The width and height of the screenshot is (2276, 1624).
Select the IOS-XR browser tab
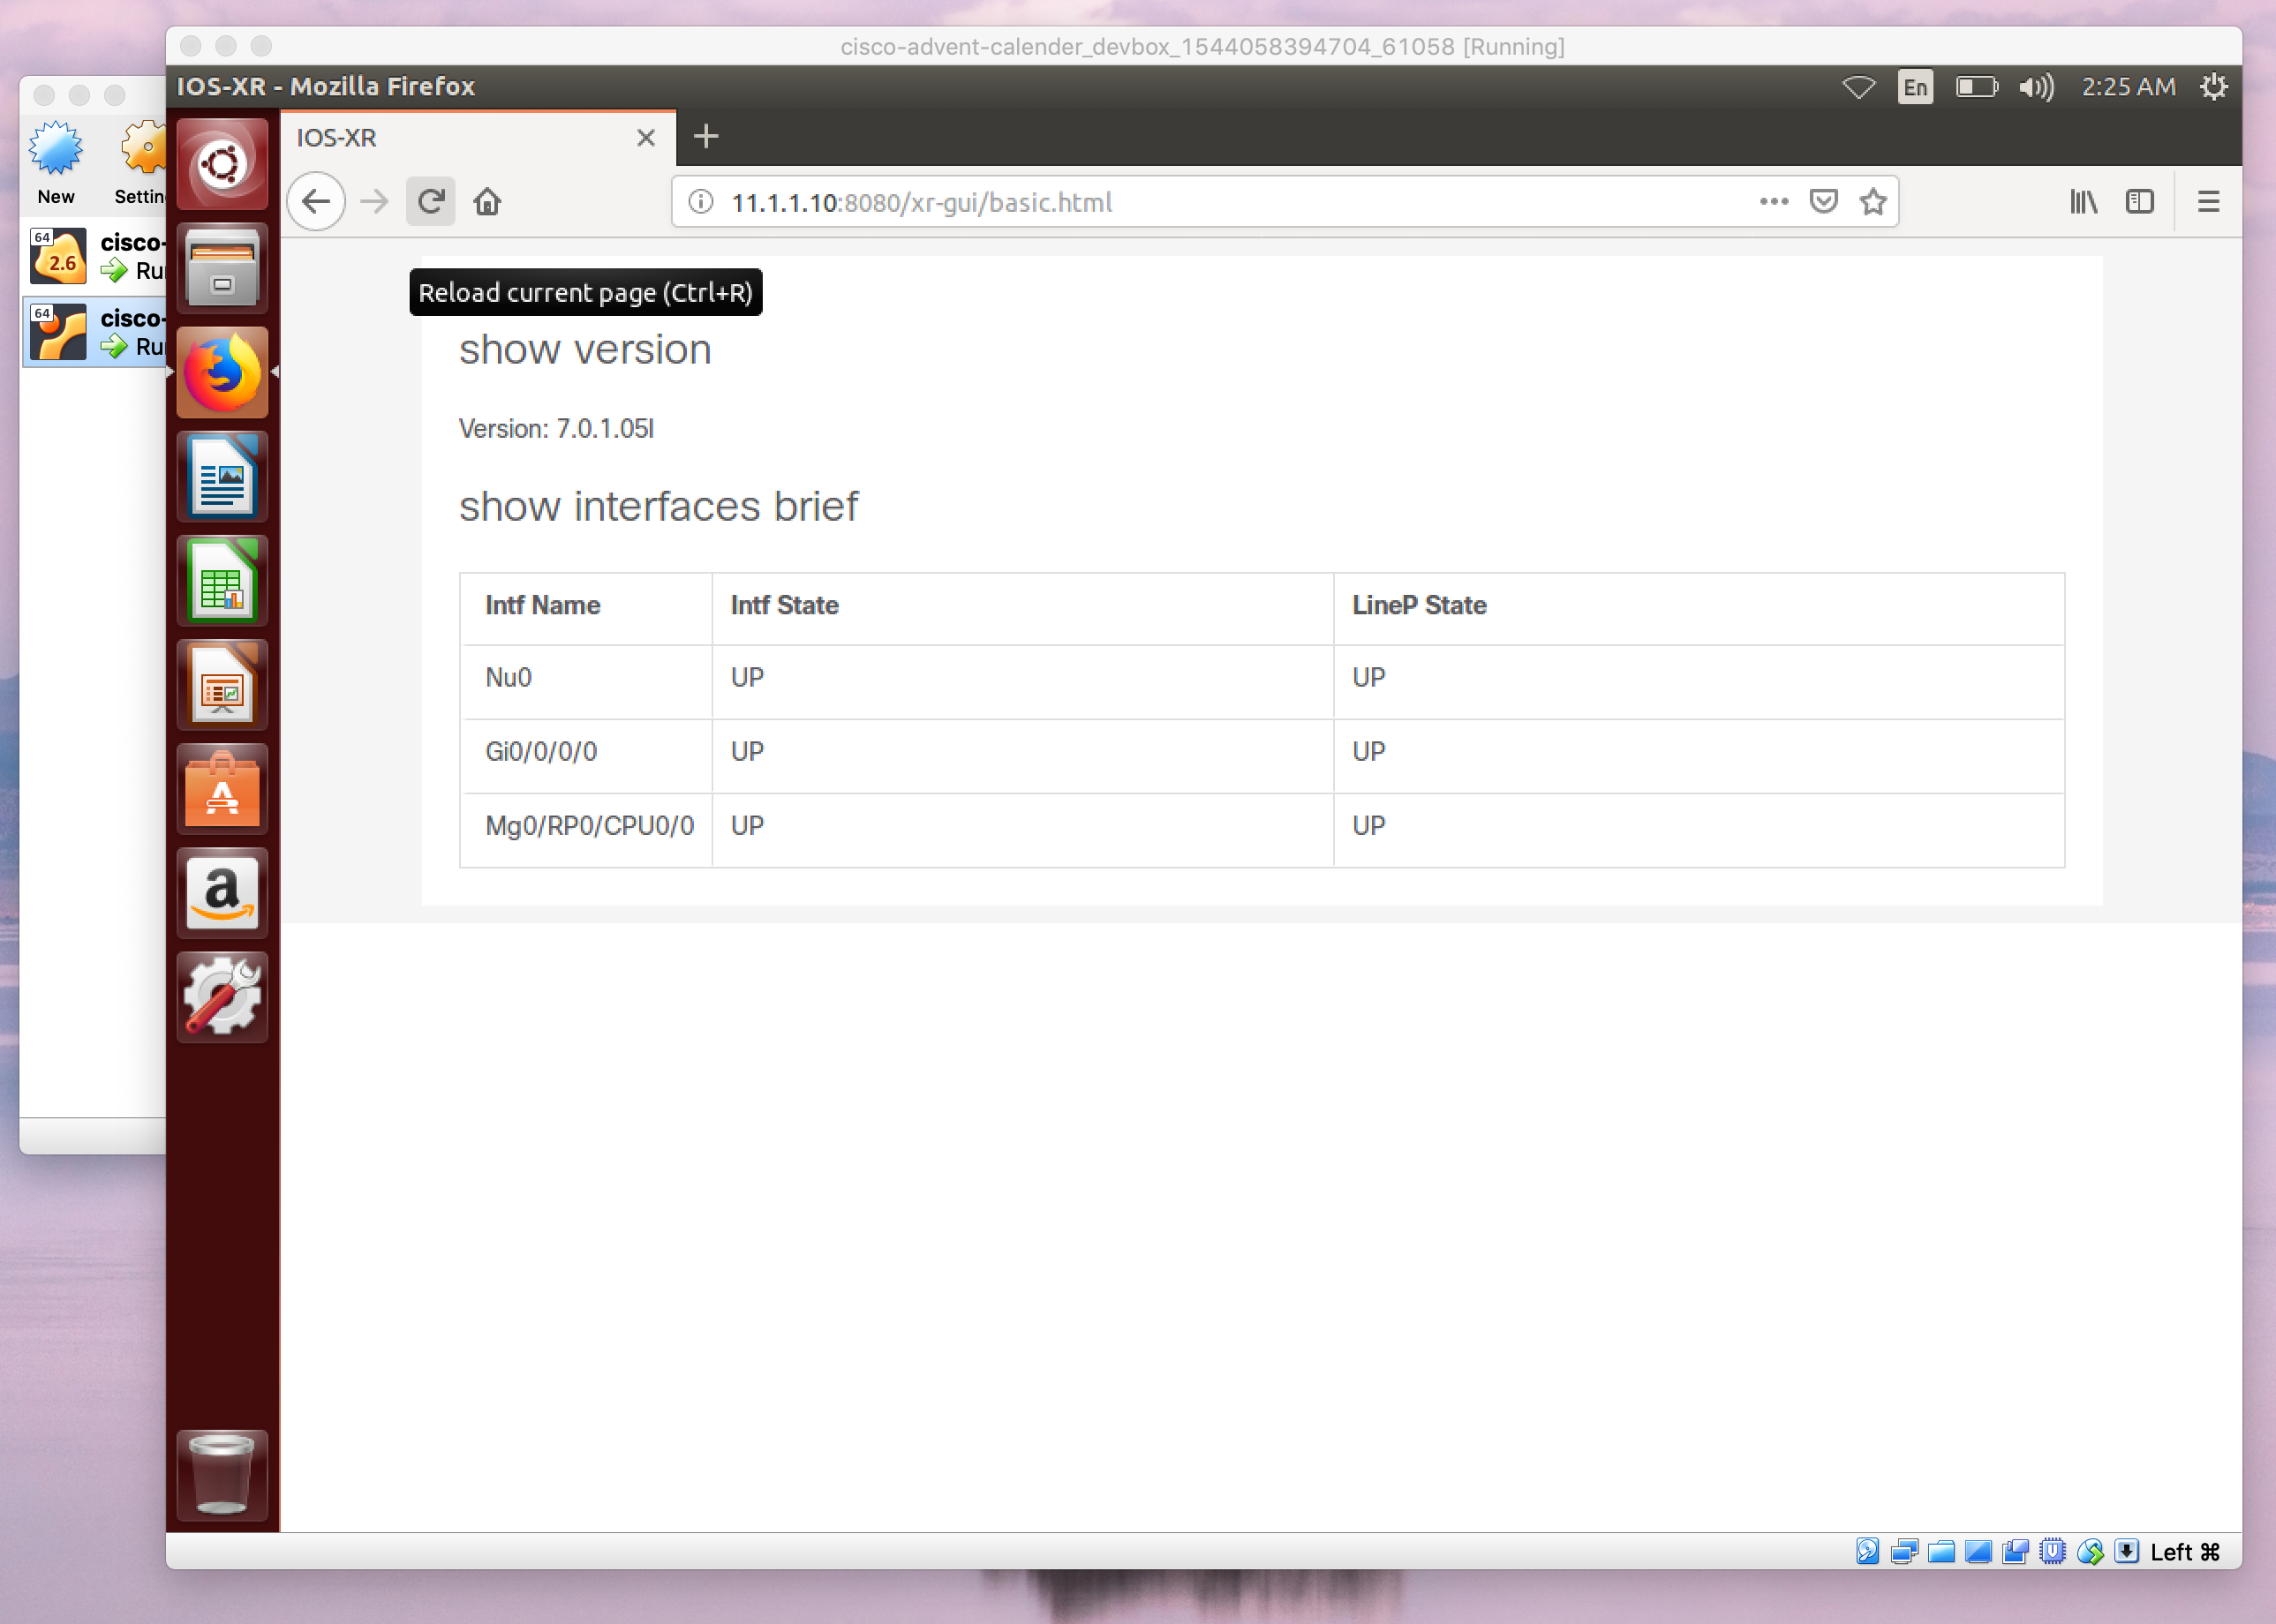(478, 138)
